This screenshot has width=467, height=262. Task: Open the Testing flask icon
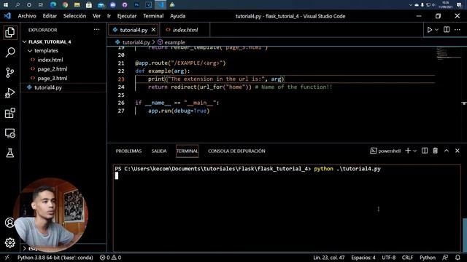9,154
